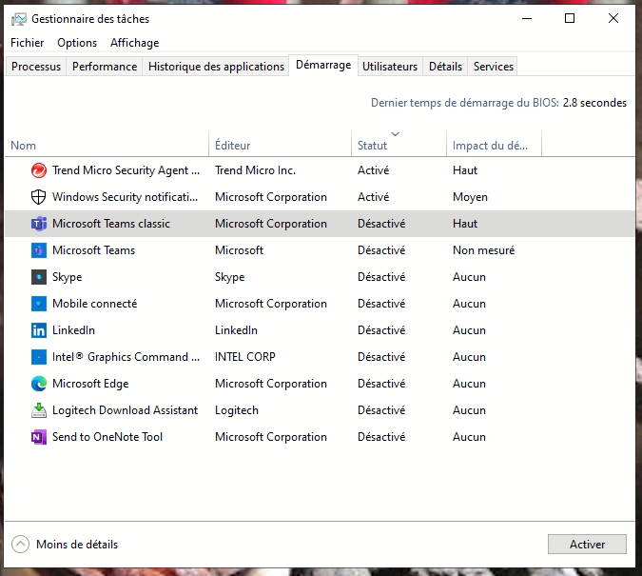Open the Fichier menu
The image size is (642, 576).
27,43
